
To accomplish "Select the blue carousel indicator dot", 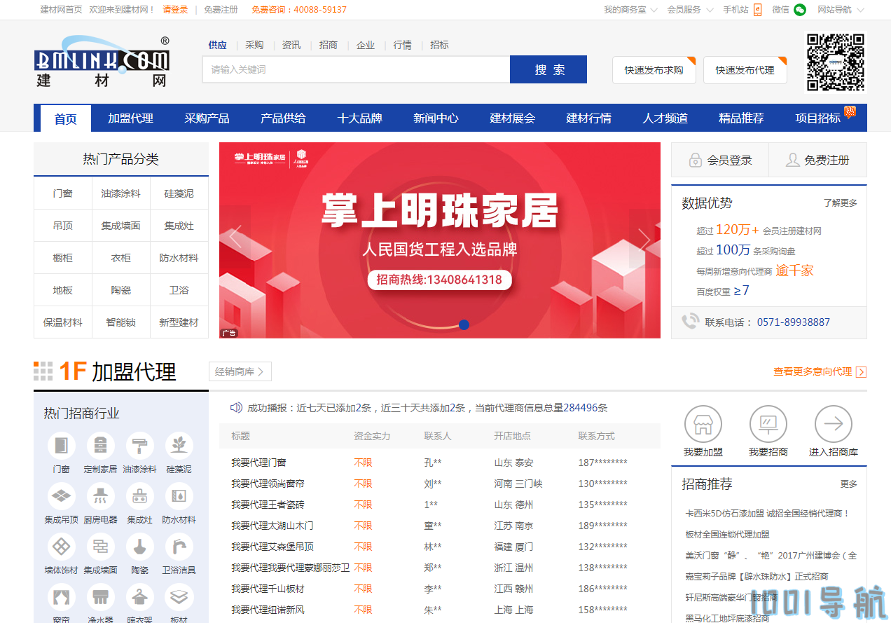I will pyautogui.click(x=464, y=324).
